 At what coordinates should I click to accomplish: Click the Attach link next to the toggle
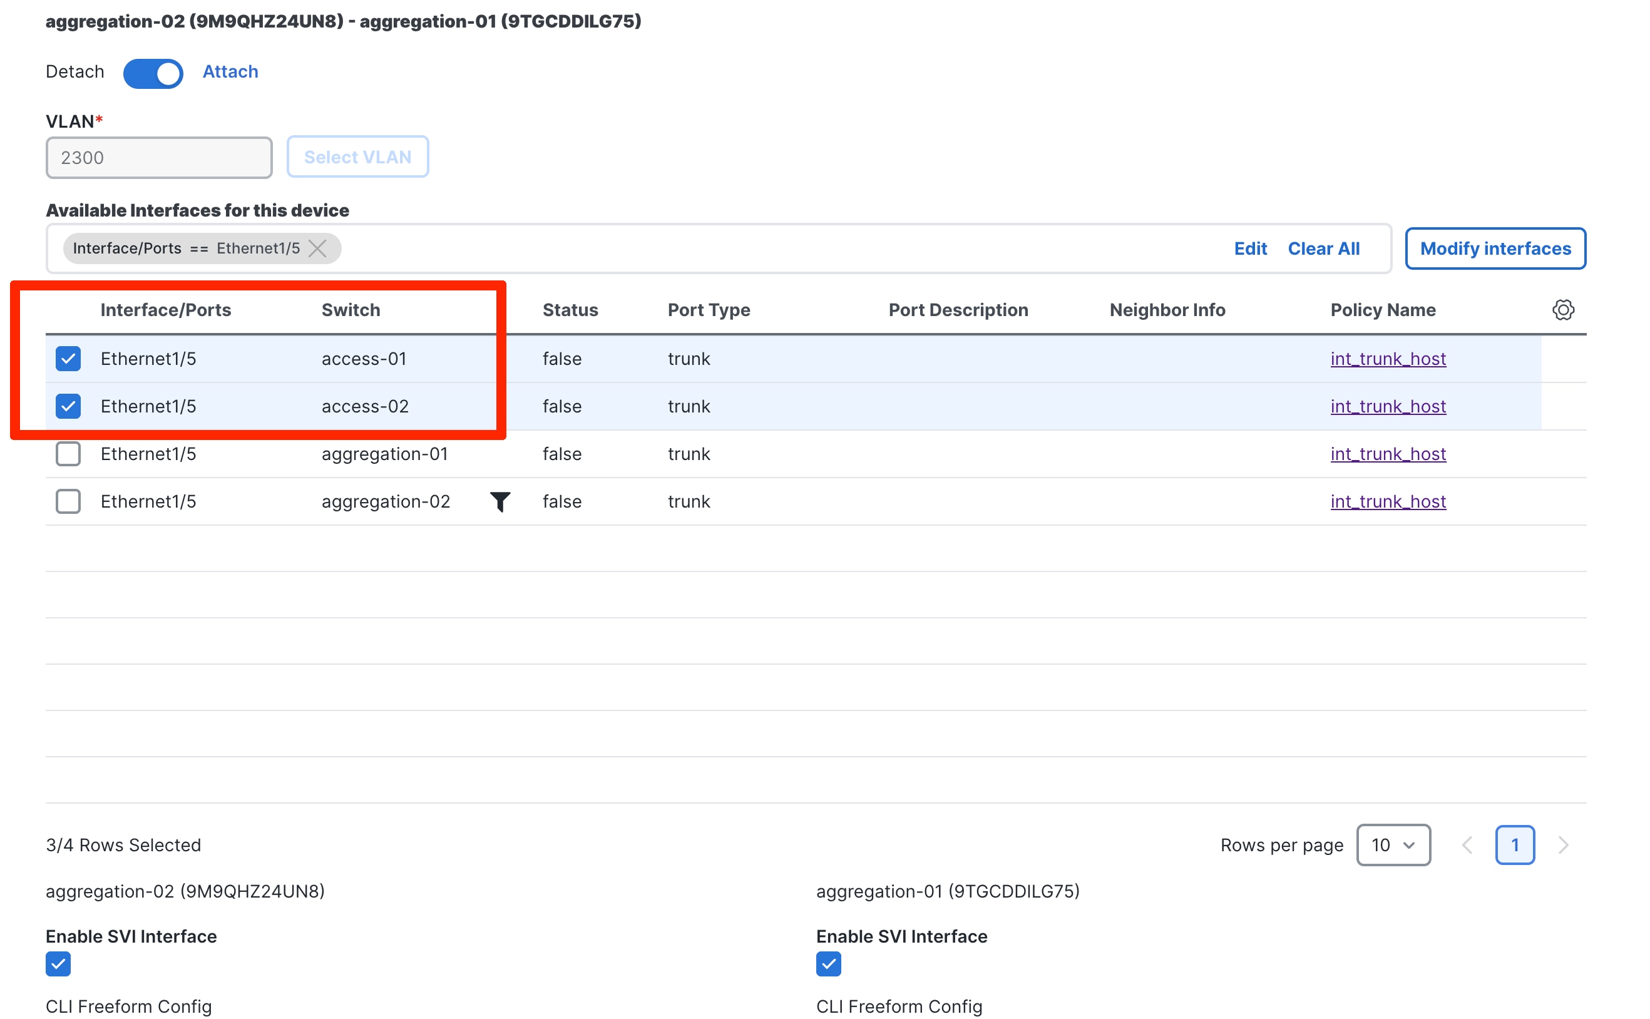pos(230,71)
